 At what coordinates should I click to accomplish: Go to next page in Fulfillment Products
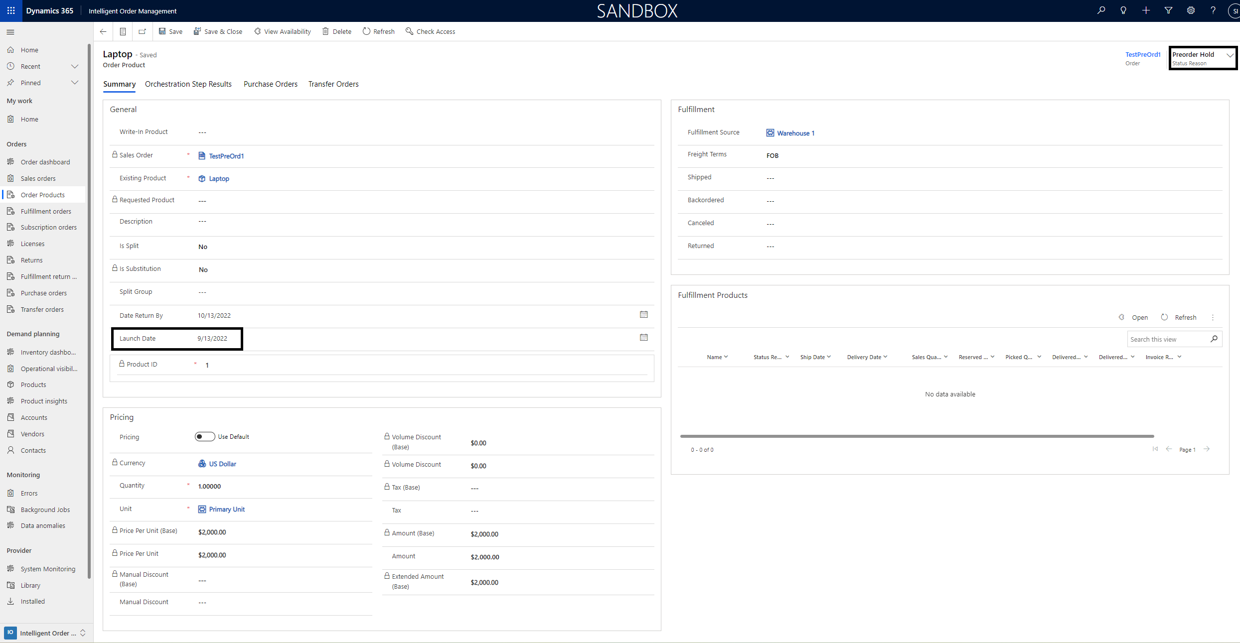click(x=1207, y=449)
